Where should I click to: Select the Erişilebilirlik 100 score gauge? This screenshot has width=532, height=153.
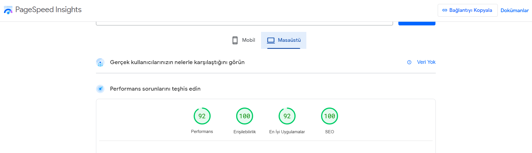(x=245, y=116)
